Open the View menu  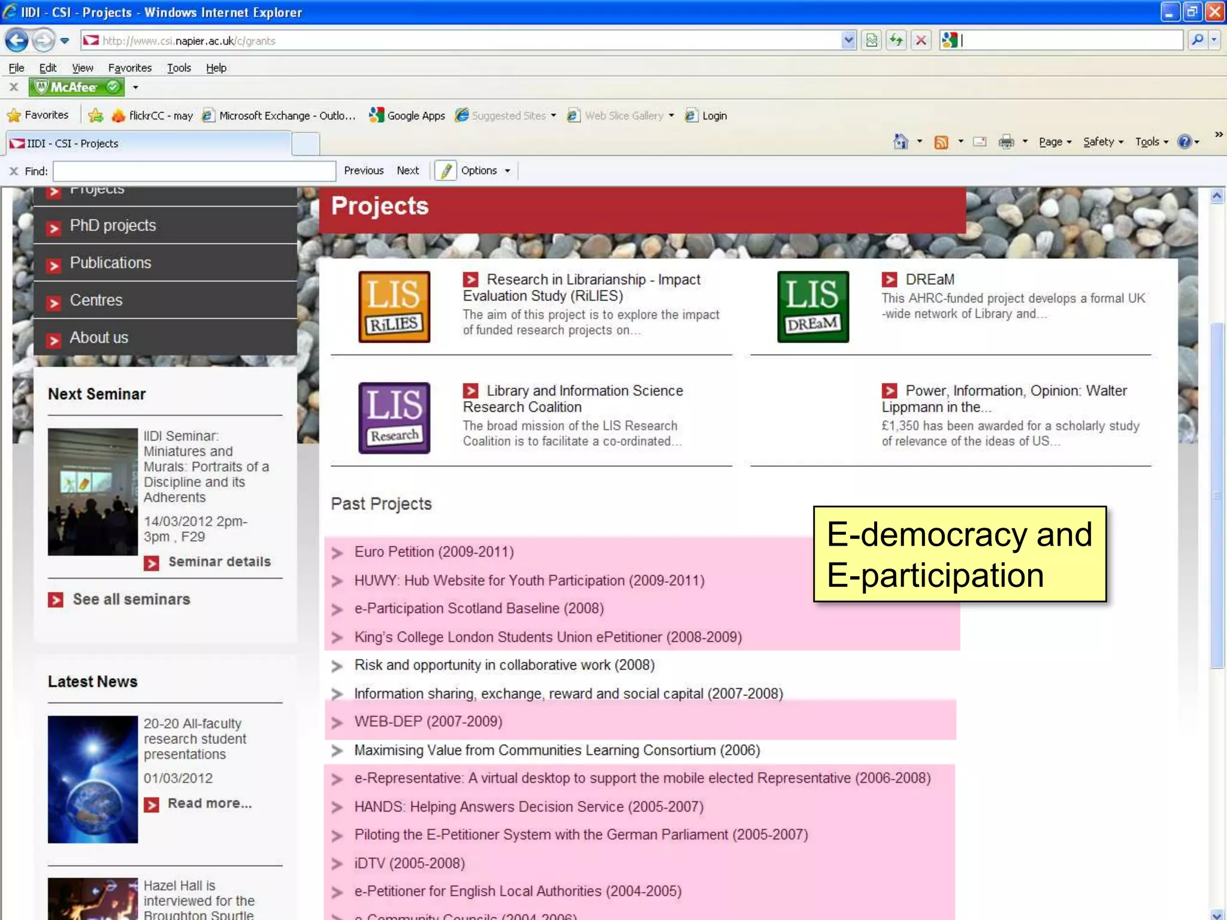(x=83, y=68)
